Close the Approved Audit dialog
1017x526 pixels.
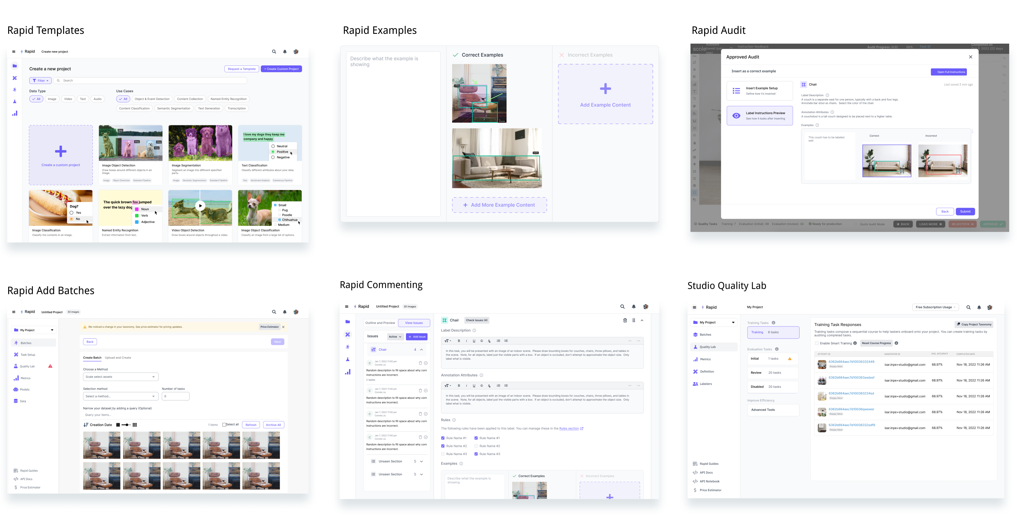[x=971, y=57]
